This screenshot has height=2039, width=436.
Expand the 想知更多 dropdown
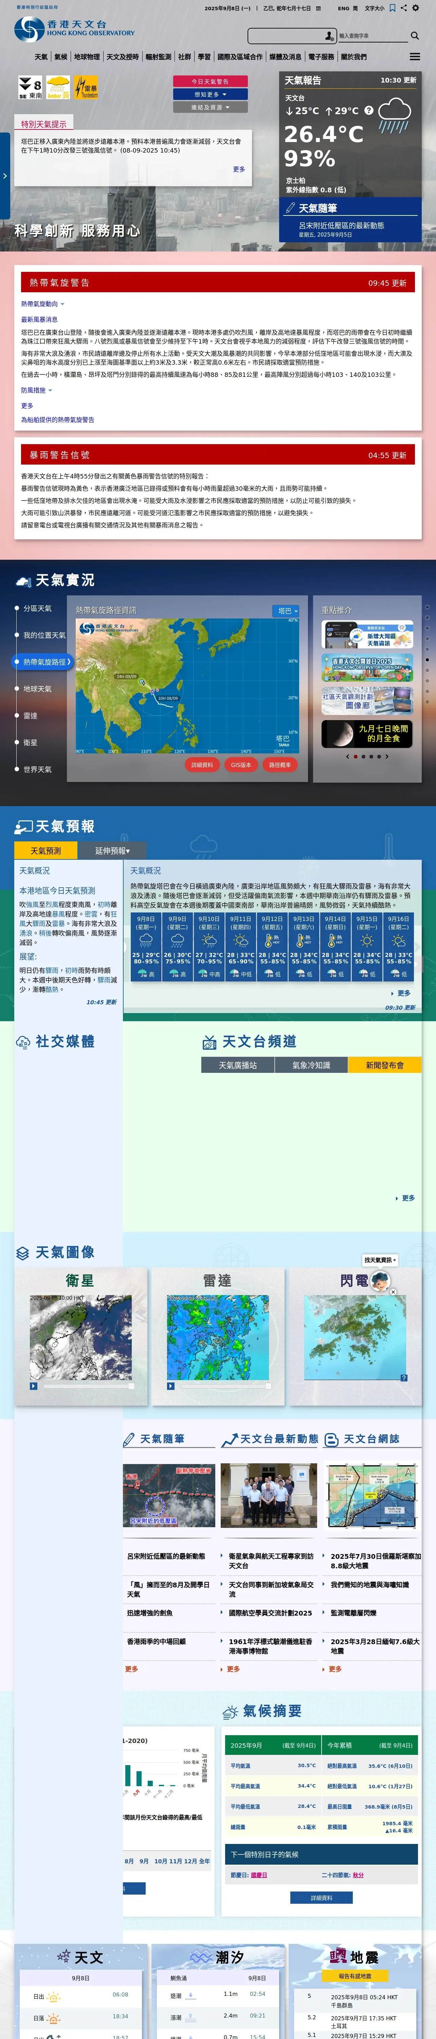tap(211, 94)
